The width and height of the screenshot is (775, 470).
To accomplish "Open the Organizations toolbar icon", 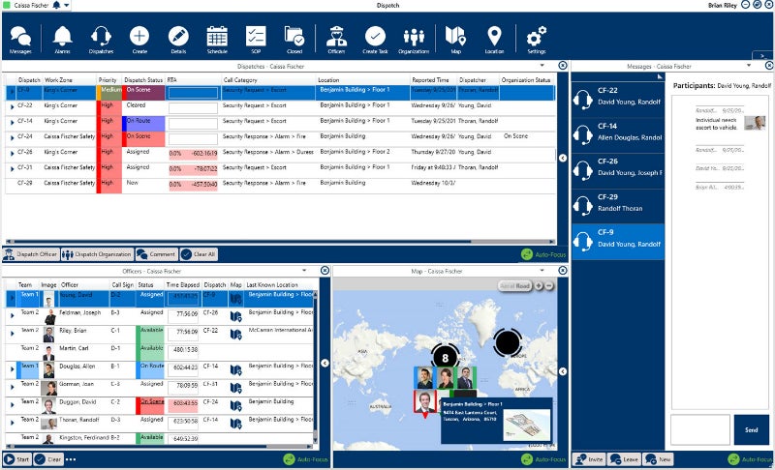I will (414, 39).
